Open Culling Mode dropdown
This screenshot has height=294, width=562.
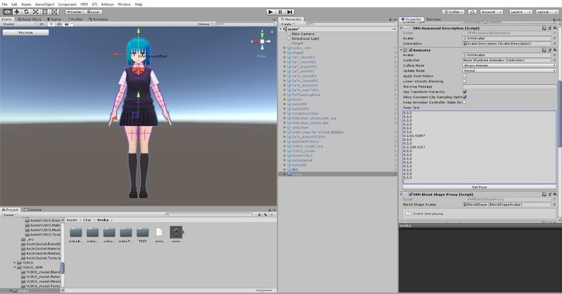(x=510, y=66)
